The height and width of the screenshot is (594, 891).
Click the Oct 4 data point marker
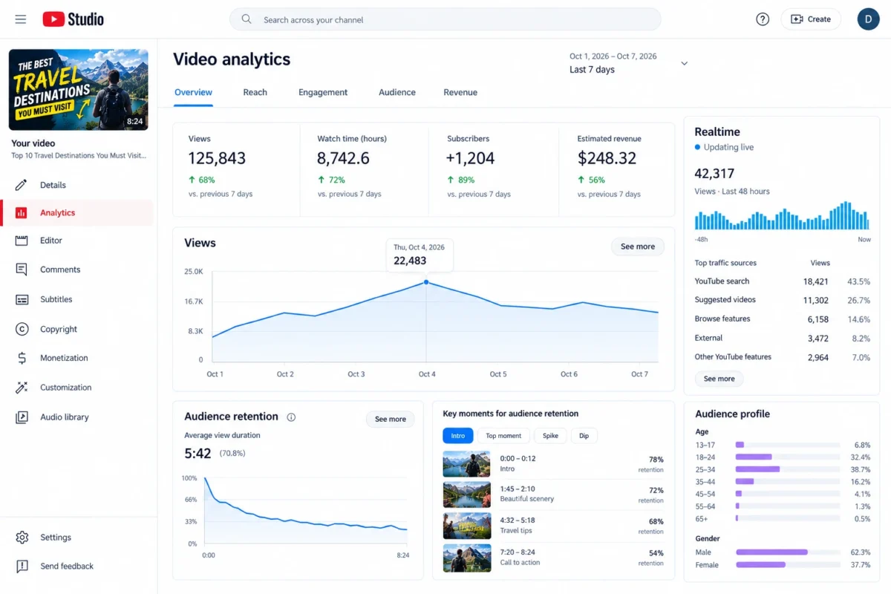(x=426, y=282)
